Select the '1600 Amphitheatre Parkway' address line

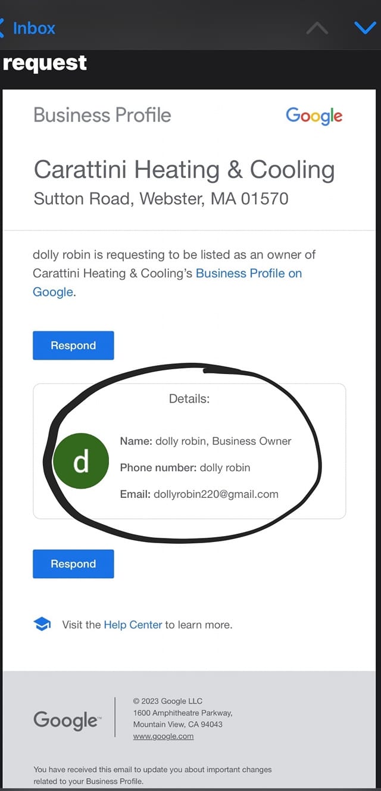pos(183,713)
